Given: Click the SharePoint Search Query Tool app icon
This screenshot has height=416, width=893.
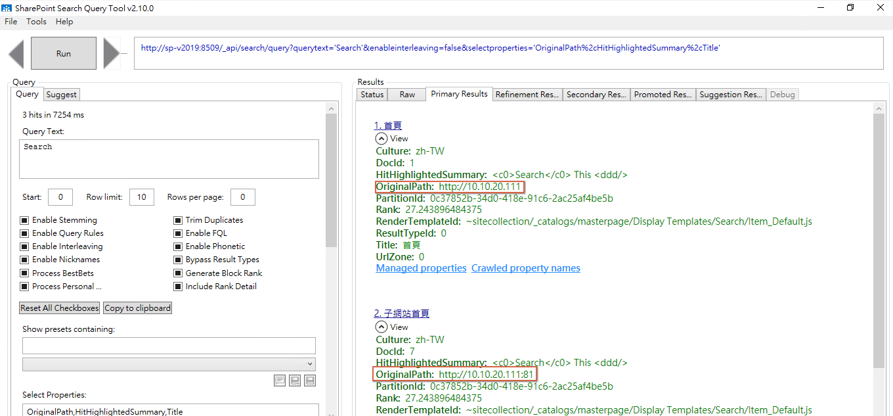Looking at the screenshot, I should [7, 8].
